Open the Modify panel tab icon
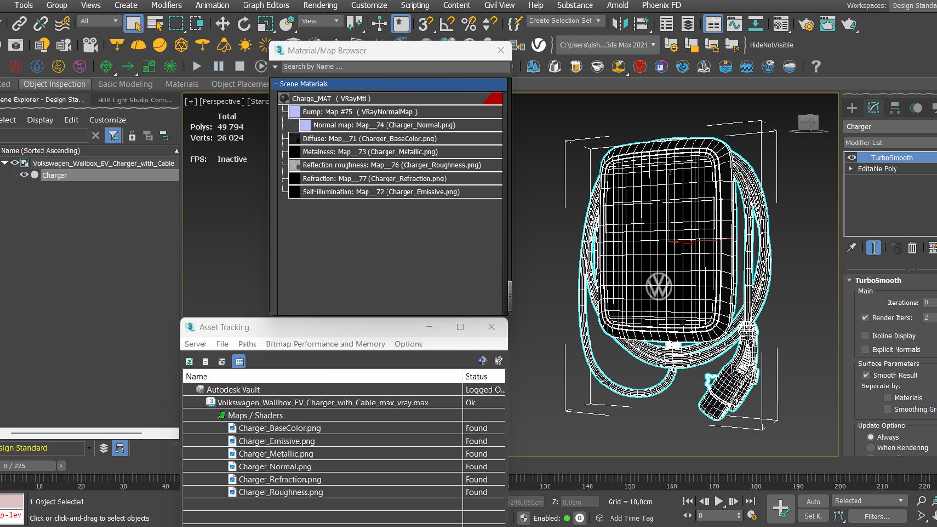This screenshot has width=937, height=527. click(x=873, y=108)
